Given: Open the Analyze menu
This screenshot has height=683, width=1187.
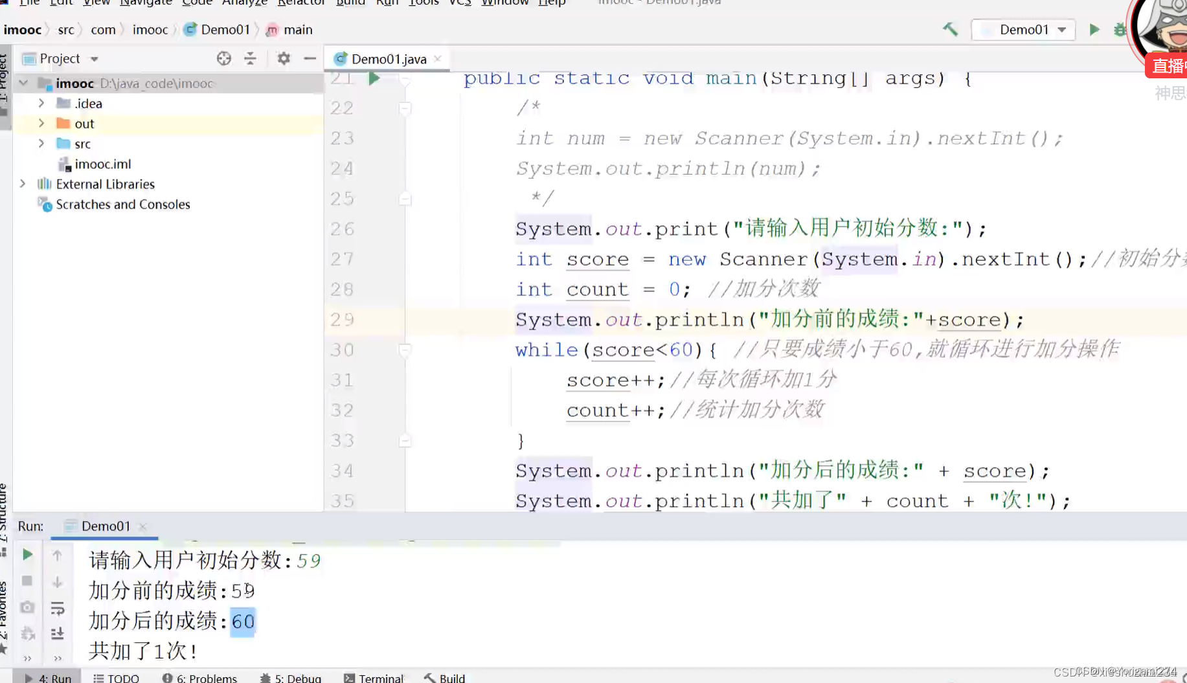Looking at the screenshot, I should click(x=244, y=3).
